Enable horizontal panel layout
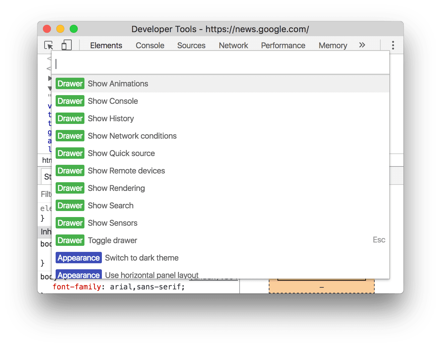 (x=151, y=275)
